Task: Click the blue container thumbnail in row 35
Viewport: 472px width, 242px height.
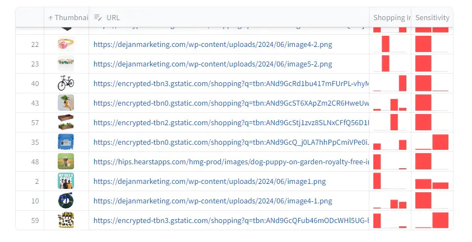Action: click(x=66, y=142)
